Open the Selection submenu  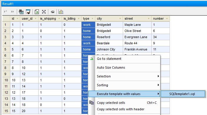pos(124,76)
